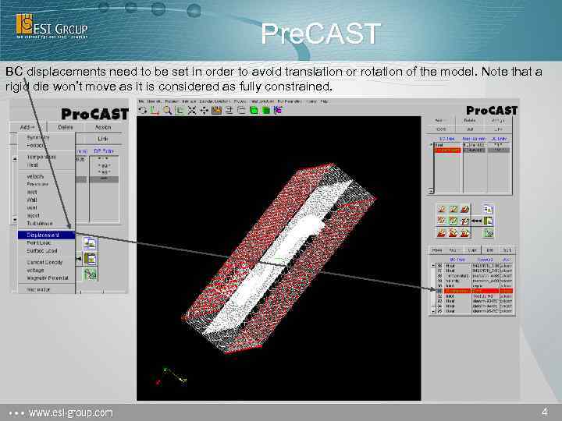The width and height of the screenshot is (562, 421).
Task: Select the pan move arrows tool
Action: (x=205, y=111)
